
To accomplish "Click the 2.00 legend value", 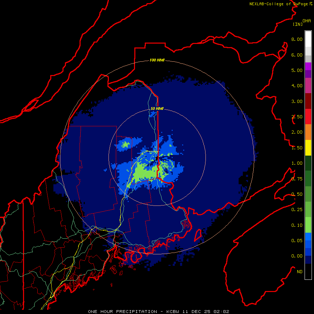I will [x=297, y=132].
